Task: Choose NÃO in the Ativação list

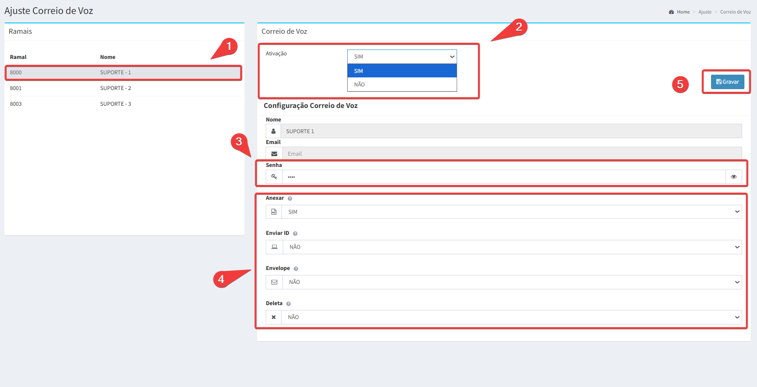Action: pyautogui.click(x=402, y=85)
